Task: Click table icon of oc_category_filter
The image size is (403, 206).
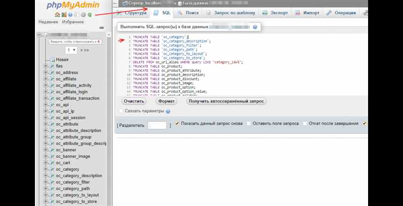Action: coord(53,182)
